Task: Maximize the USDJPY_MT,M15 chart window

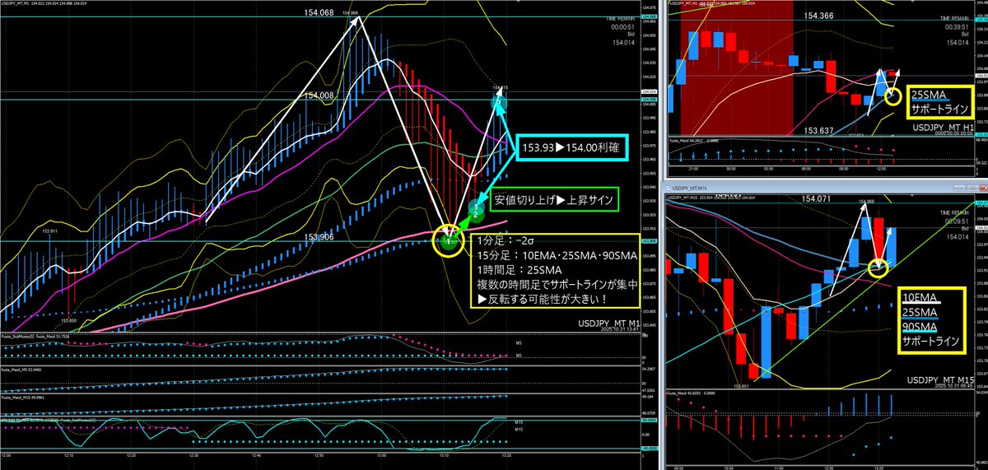Action: coord(972,188)
